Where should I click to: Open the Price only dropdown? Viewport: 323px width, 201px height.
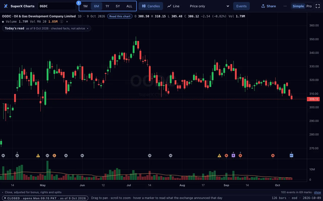coord(209,6)
